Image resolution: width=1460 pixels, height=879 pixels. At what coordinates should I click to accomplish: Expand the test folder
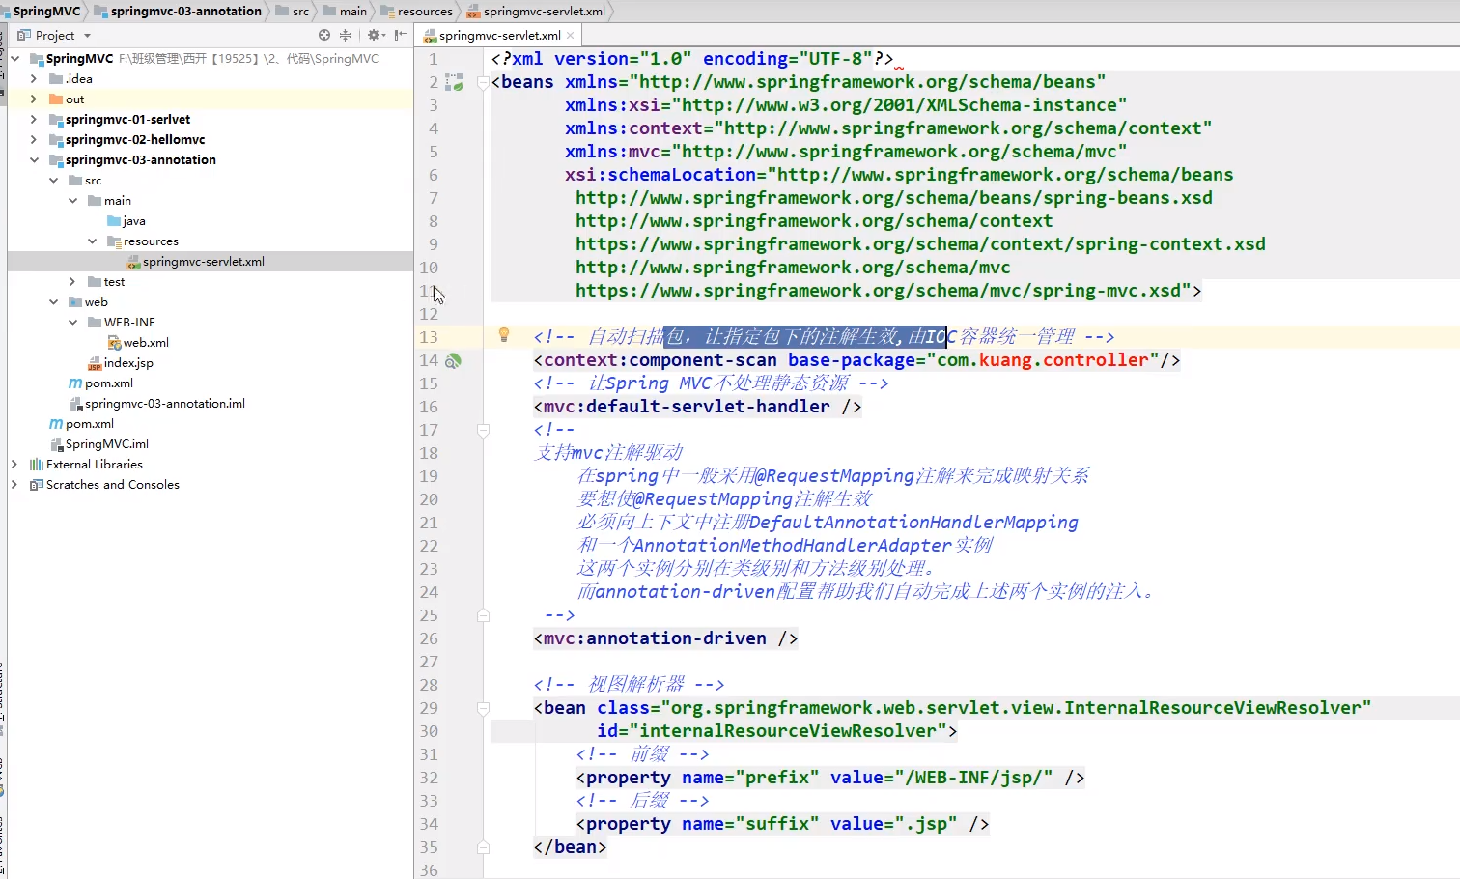click(72, 282)
